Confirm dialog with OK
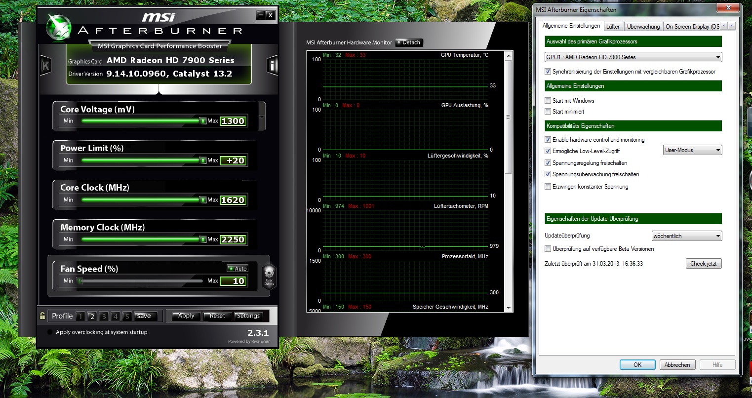Screen dimensions: 752x398 (637, 365)
